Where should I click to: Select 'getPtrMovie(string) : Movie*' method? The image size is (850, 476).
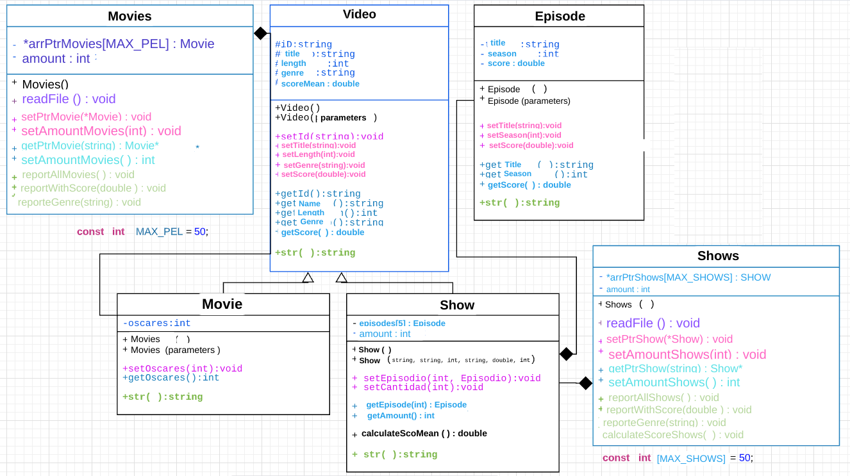click(90, 146)
